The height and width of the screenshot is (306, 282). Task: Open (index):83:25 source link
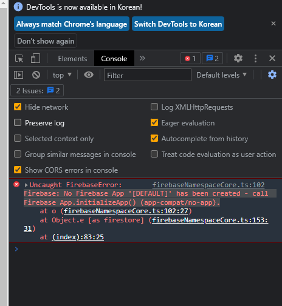(78, 237)
